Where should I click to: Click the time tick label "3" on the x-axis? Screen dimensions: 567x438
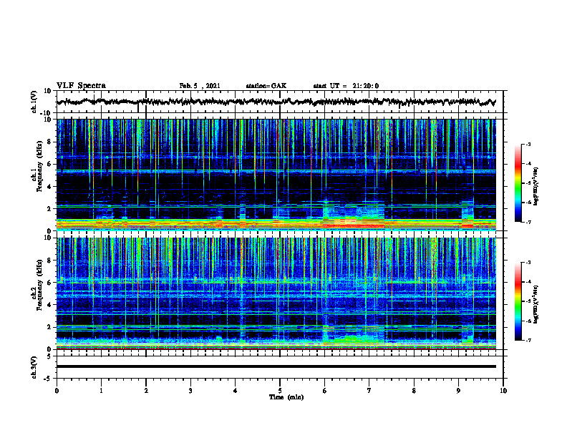click(x=190, y=391)
